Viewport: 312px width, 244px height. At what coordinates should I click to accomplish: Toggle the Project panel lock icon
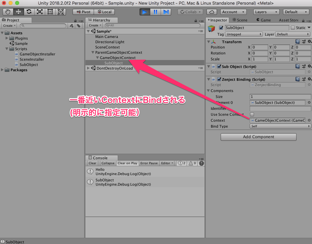[x=76, y=21]
